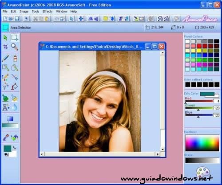
Task: Click the Blue slider track
Action: click(x=199, y=115)
